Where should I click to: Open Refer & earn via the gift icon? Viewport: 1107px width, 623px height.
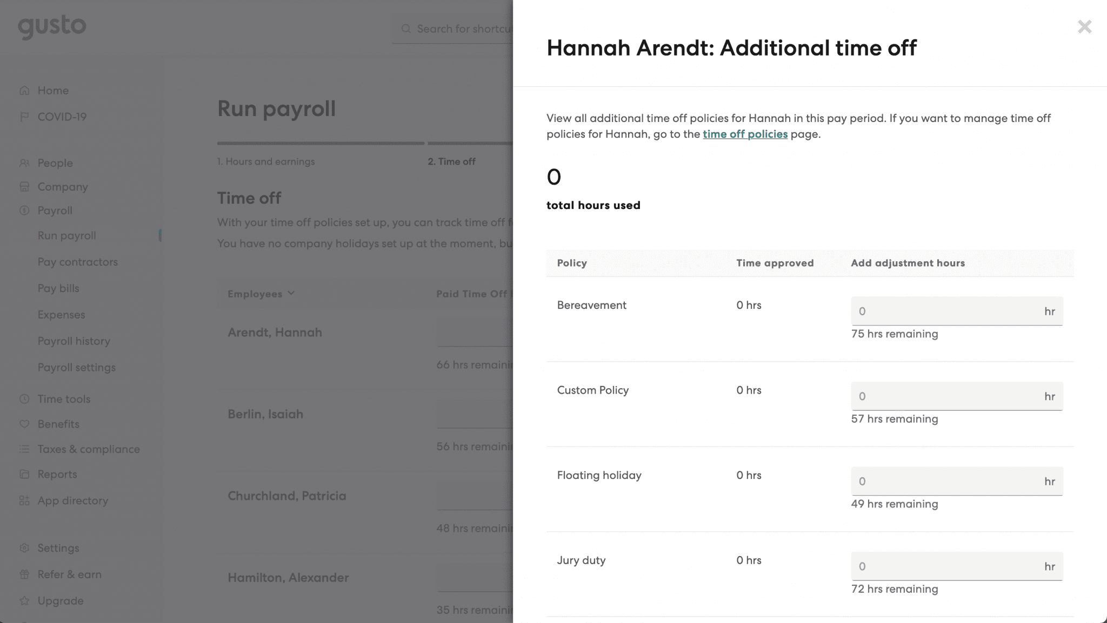click(24, 574)
